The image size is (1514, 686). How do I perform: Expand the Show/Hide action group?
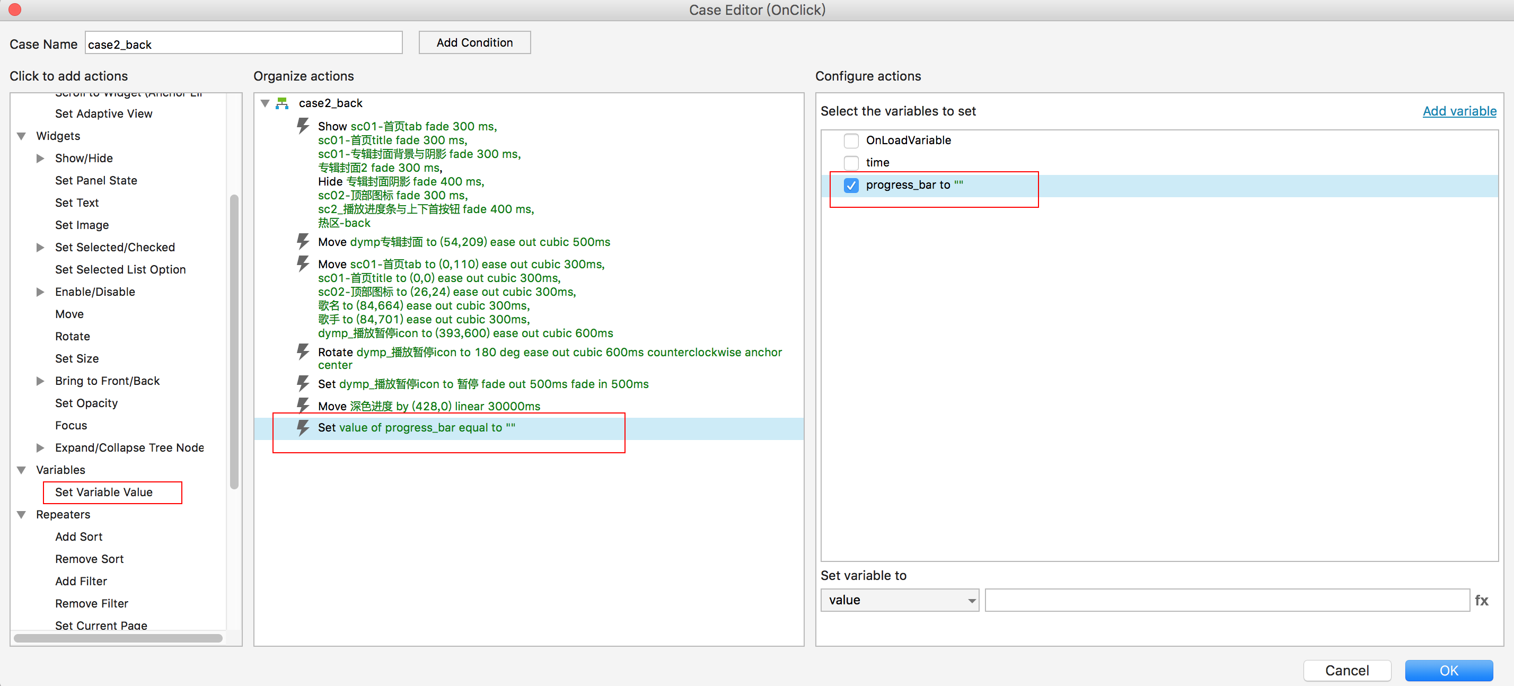tap(40, 158)
